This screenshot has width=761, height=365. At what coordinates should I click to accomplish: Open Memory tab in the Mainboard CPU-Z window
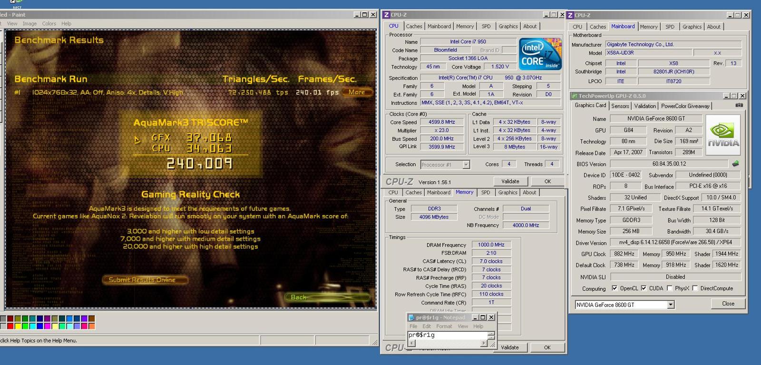point(648,27)
